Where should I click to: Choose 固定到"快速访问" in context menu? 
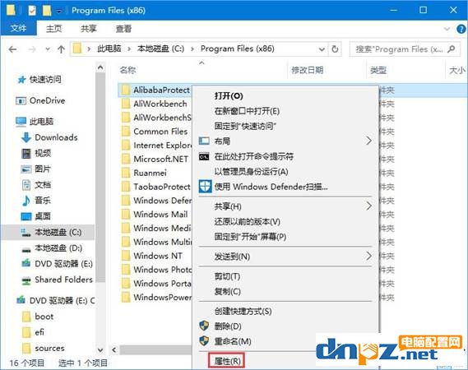[x=245, y=127]
